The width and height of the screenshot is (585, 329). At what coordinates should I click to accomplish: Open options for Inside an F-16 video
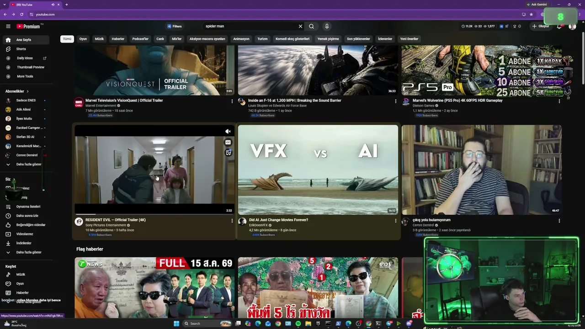click(x=395, y=101)
